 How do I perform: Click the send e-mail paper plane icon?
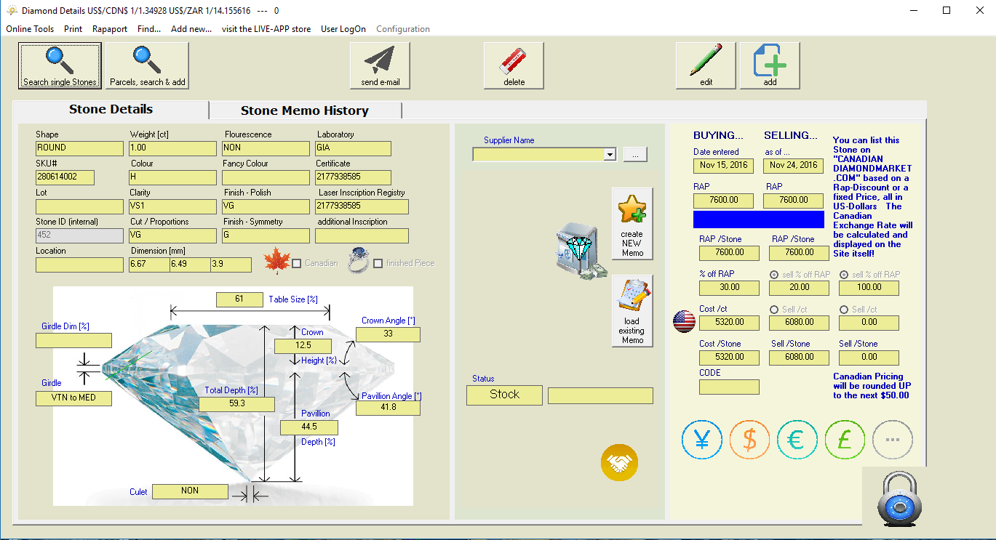[380, 65]
